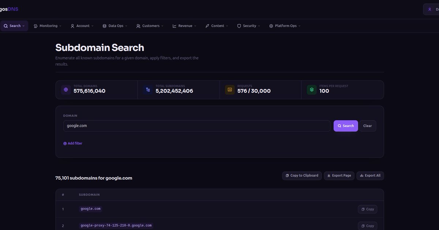Viewport: 439px width, 230px height.
Task: Click the Platform Ops gear icon
Action: click(271, 26)
